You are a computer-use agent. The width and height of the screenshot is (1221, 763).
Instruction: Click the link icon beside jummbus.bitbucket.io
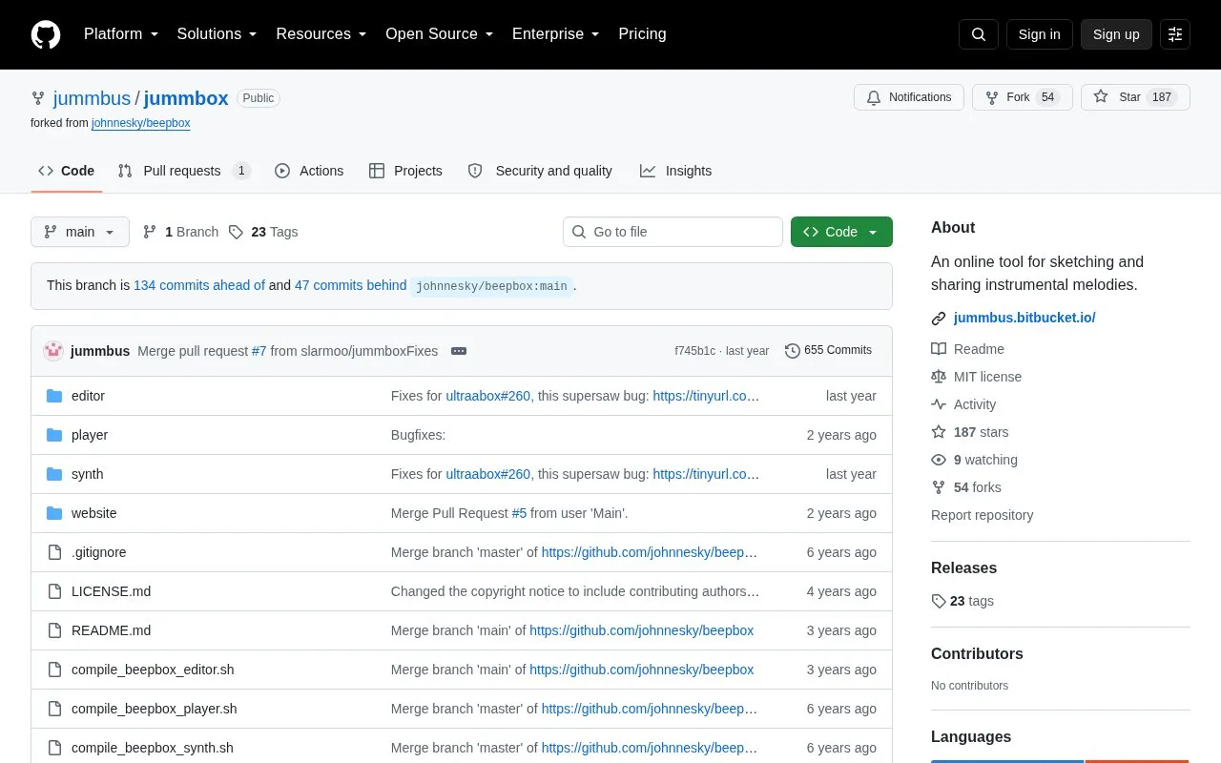coord(939,319)
